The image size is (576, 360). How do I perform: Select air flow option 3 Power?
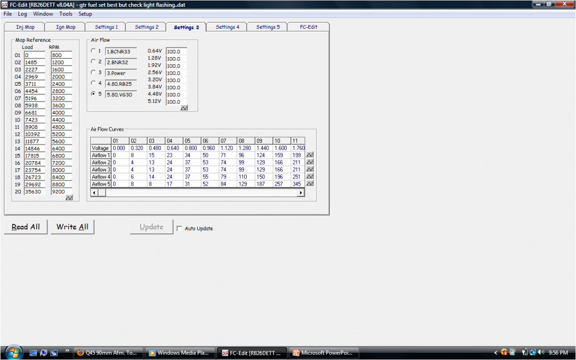pos(93,73)
